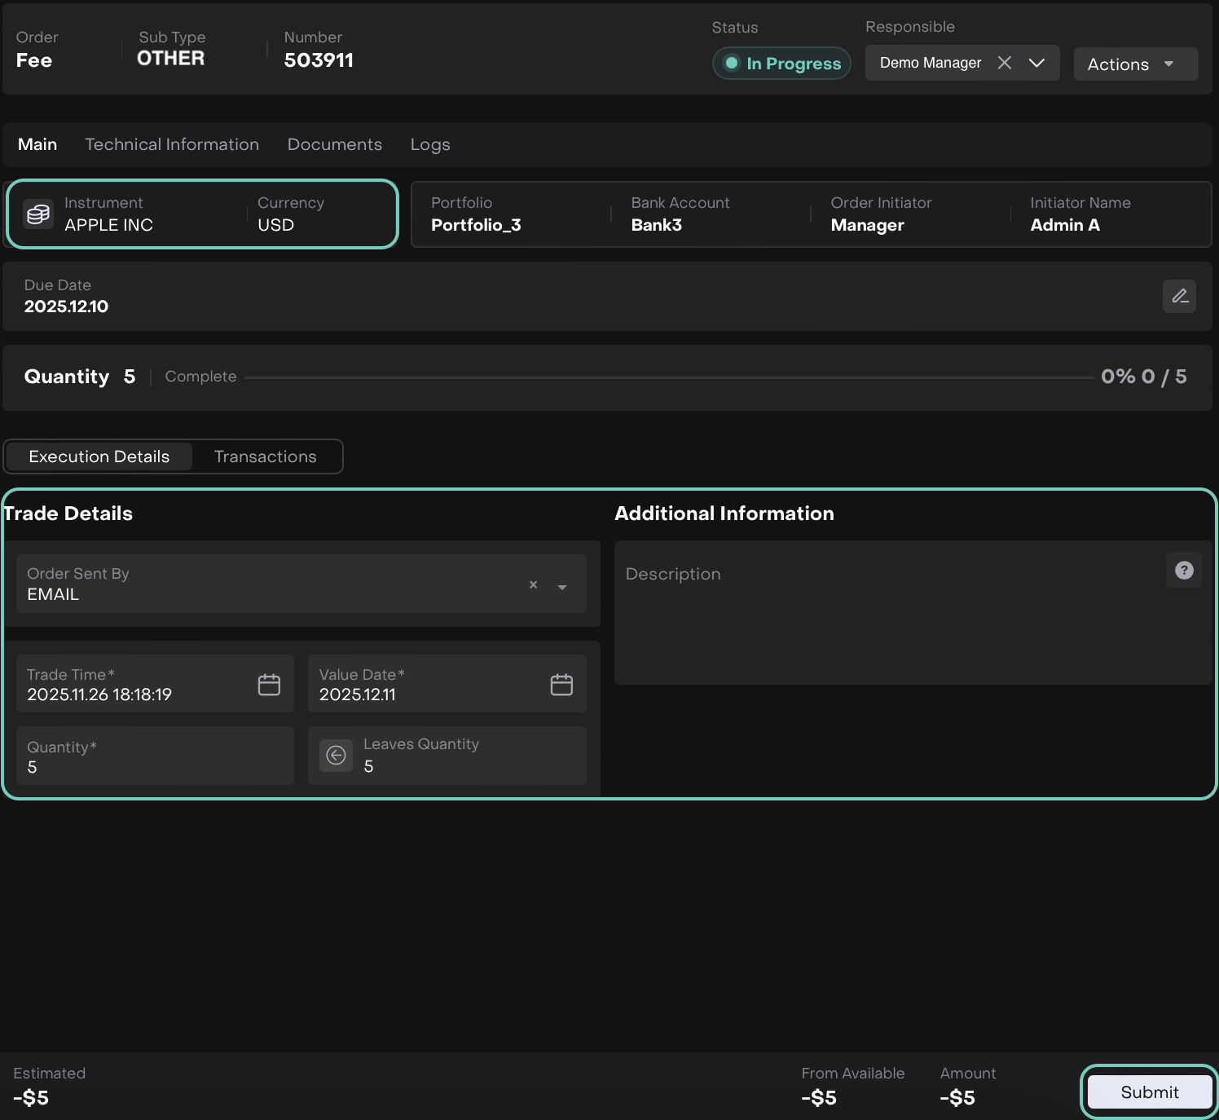The width and height of the screenshot is (1219, 1120).
Task: Select the Execution Details view
Action: point(99,456)
